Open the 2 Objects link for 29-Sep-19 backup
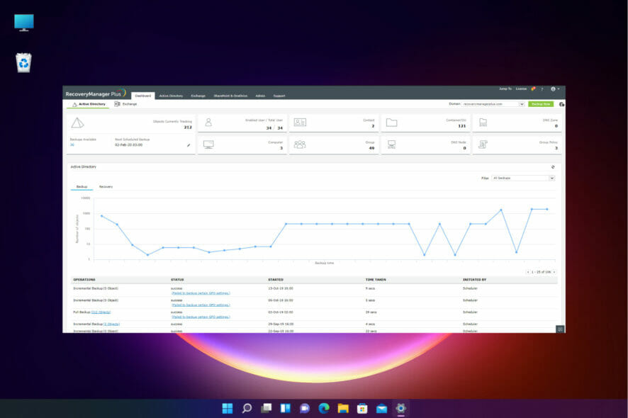This screenshot has height=418, width=628. coord(111,324)
